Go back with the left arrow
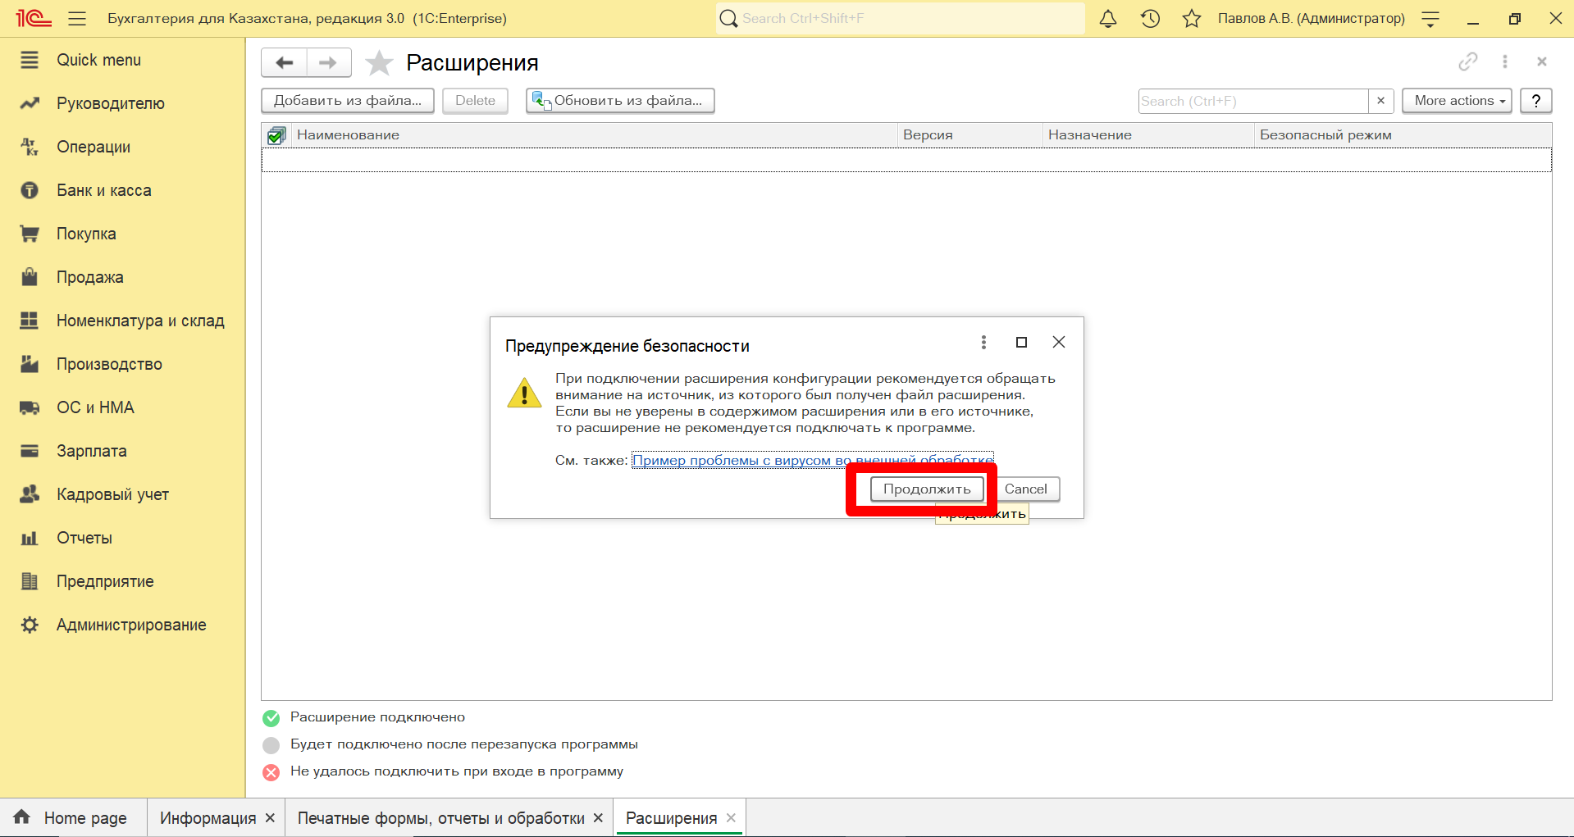1574x837 pixels. coord(284,62)
